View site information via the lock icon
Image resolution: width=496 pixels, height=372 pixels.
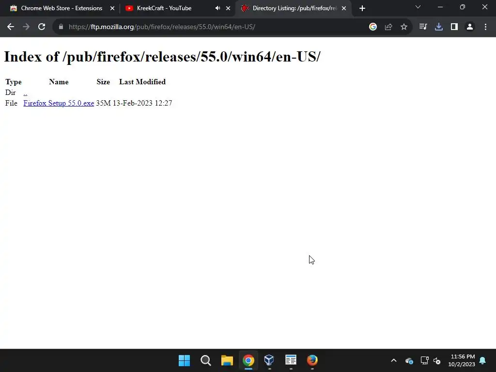click(x=61, y=27)
